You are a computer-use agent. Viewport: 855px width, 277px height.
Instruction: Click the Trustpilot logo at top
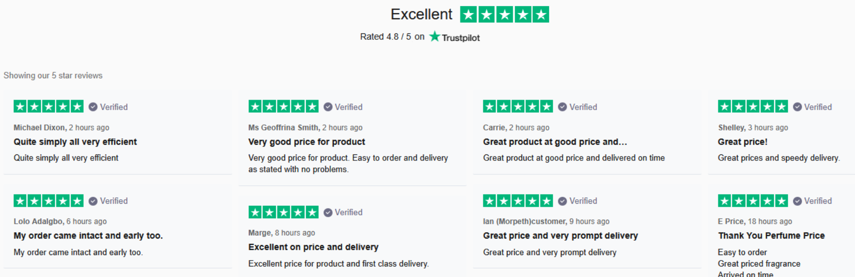(x=454, y=37)
